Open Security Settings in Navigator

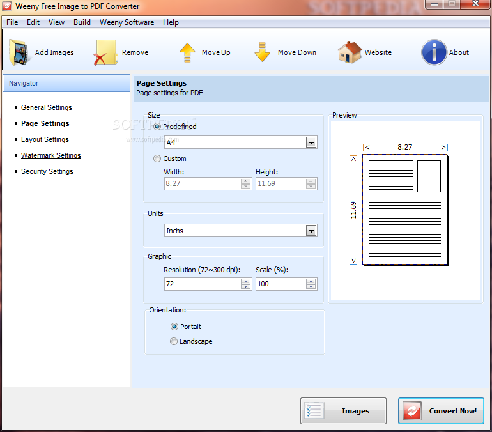47,172
